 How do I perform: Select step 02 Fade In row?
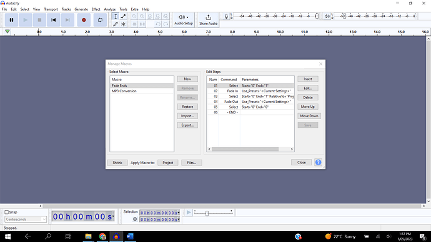tap(250, 91)
